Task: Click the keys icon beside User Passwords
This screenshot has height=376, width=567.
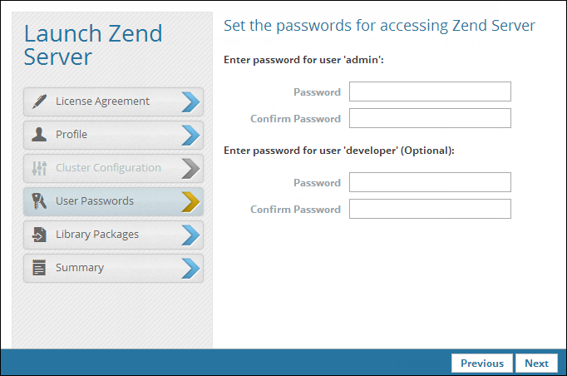Action: (39, 201)
